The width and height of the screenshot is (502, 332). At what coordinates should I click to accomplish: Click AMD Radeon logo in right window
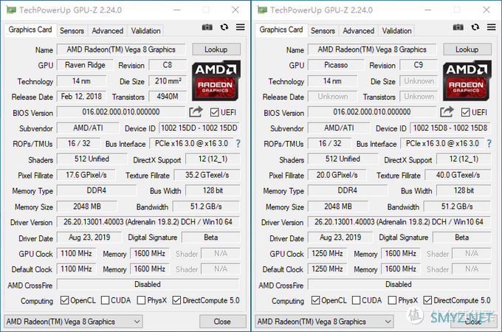point(467,80)
